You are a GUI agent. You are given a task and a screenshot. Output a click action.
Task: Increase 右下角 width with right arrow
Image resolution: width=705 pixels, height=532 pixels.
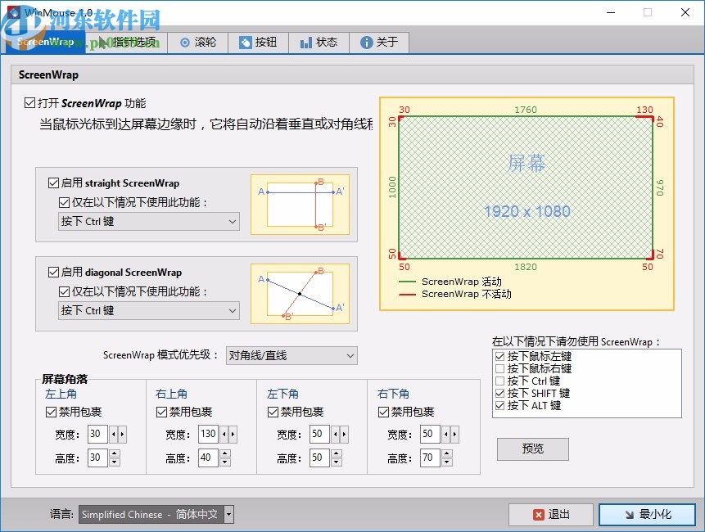(454, 434)
